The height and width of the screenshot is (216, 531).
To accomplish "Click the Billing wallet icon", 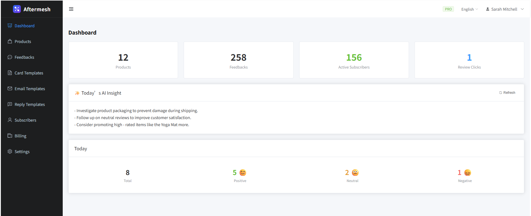I will click(x=10, y=136).
